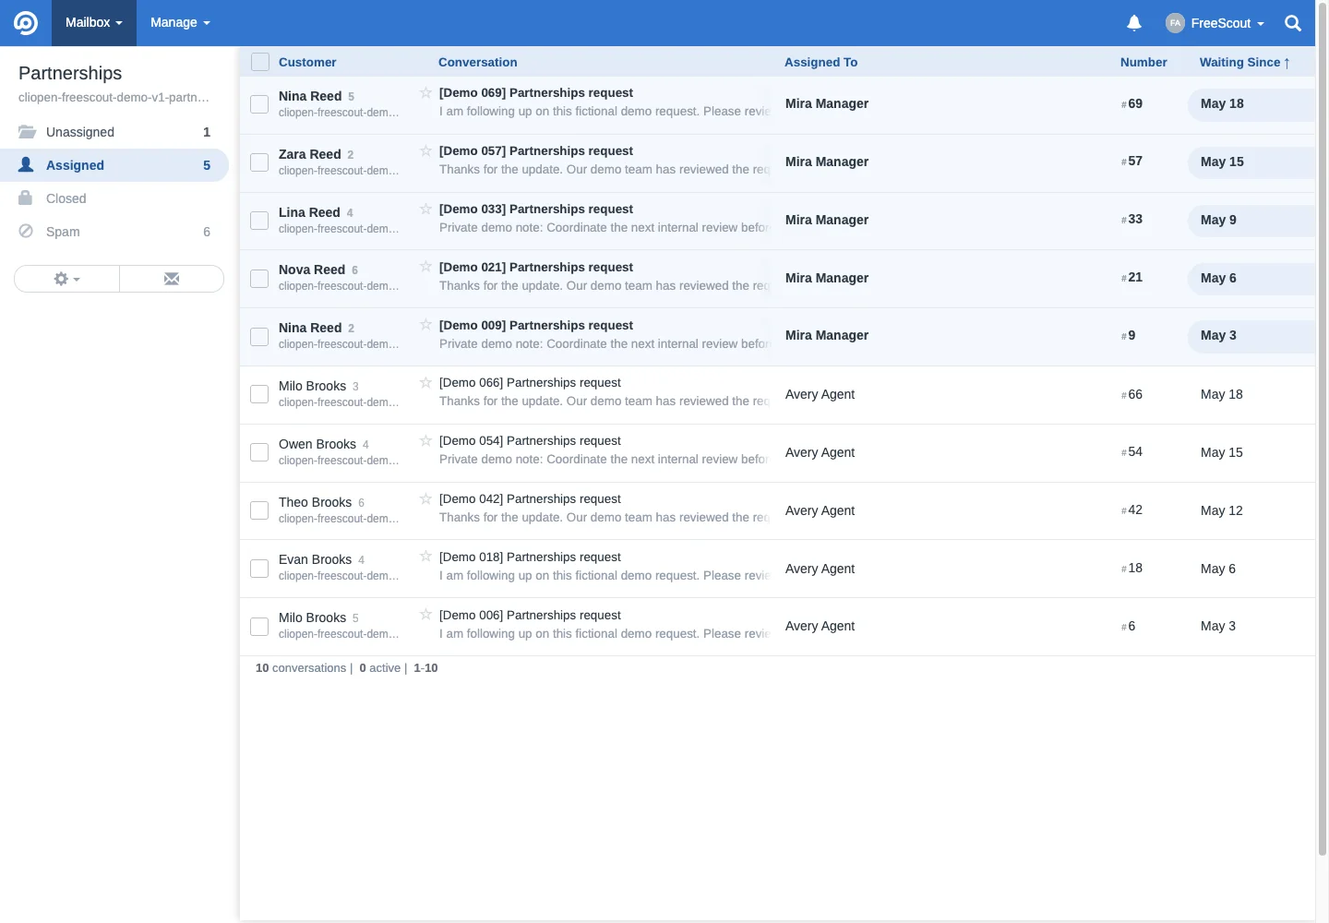The image size is (1329, 923).
Task: Click customer name Theo Brooks
Action: [x=315, y=502]
